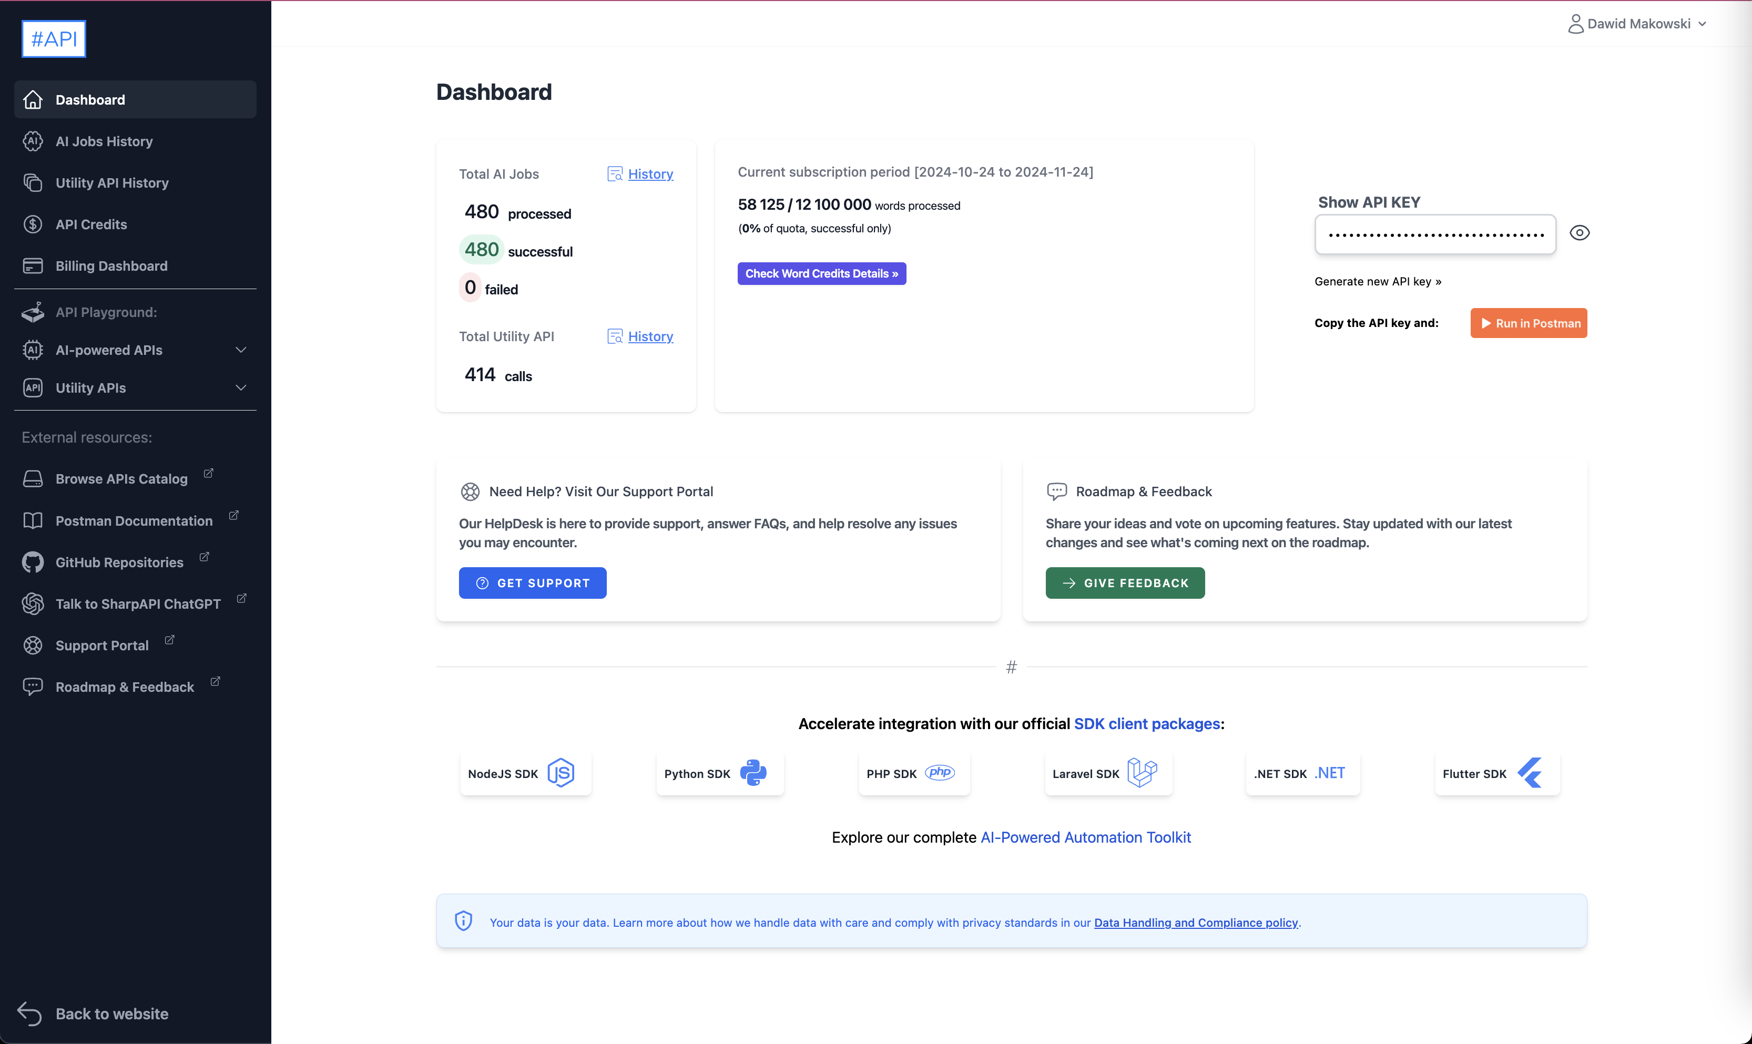Click the Laravel SDK logo icon
This screenshot has height=1044, width=1752.
[x=1142, y=772]
